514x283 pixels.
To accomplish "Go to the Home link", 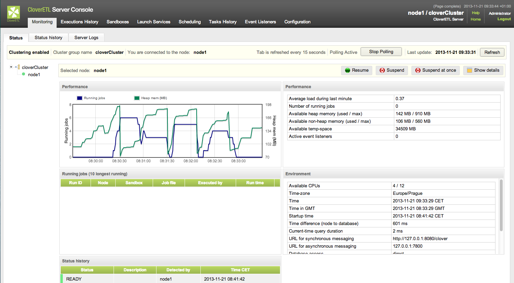I will pos(476,19).
